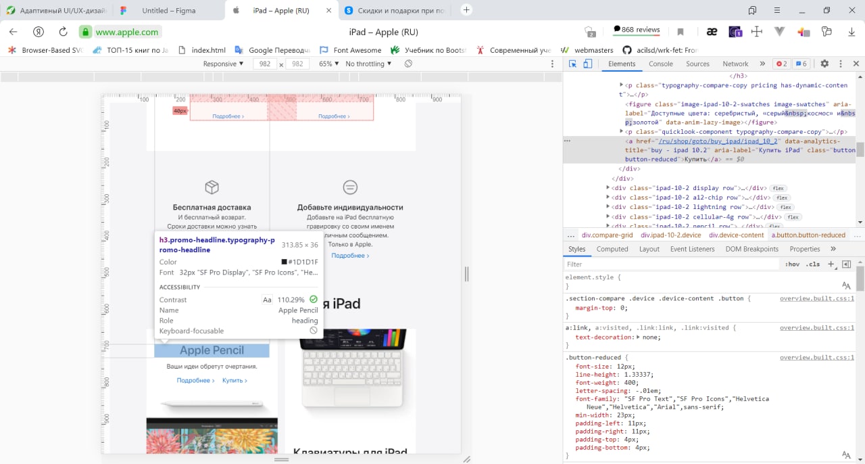Click the Подробнее link under gravirovka text
The height and width of the screenshot is (464, 865).
point(350,256)
